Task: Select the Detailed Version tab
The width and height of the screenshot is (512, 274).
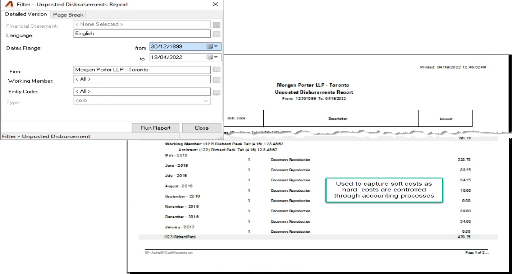Action: (26, 14)
